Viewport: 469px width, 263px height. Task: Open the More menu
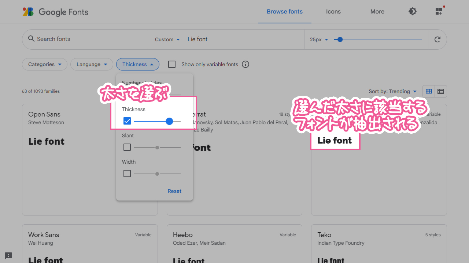pos(377,12)
